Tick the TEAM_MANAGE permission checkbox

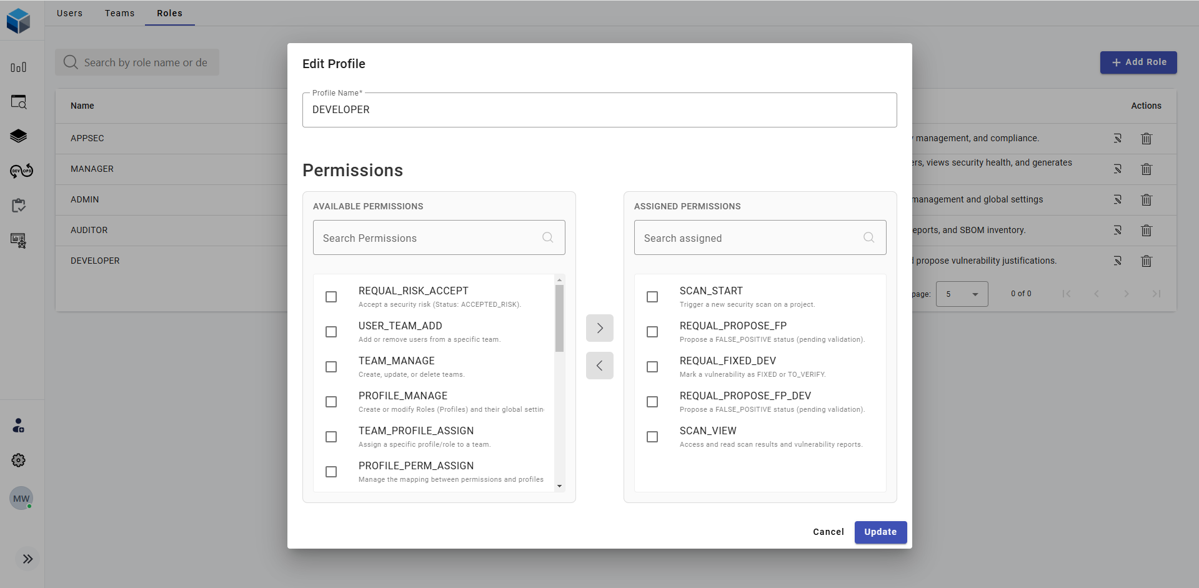(x=331, y=367)
